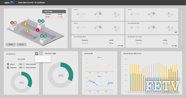Toggle the gray power icon on left A/C unit
Image resolution: width=186 pixels, height=98 pixels.
coord(12,23)
